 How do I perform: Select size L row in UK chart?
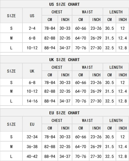coord(64,101)
